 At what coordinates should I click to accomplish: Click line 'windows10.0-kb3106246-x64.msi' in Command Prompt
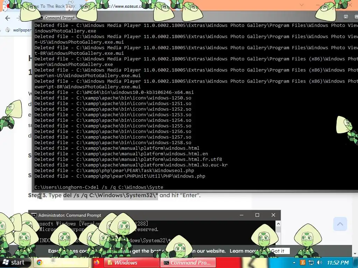pyautogui.click(x=114, y=92)
